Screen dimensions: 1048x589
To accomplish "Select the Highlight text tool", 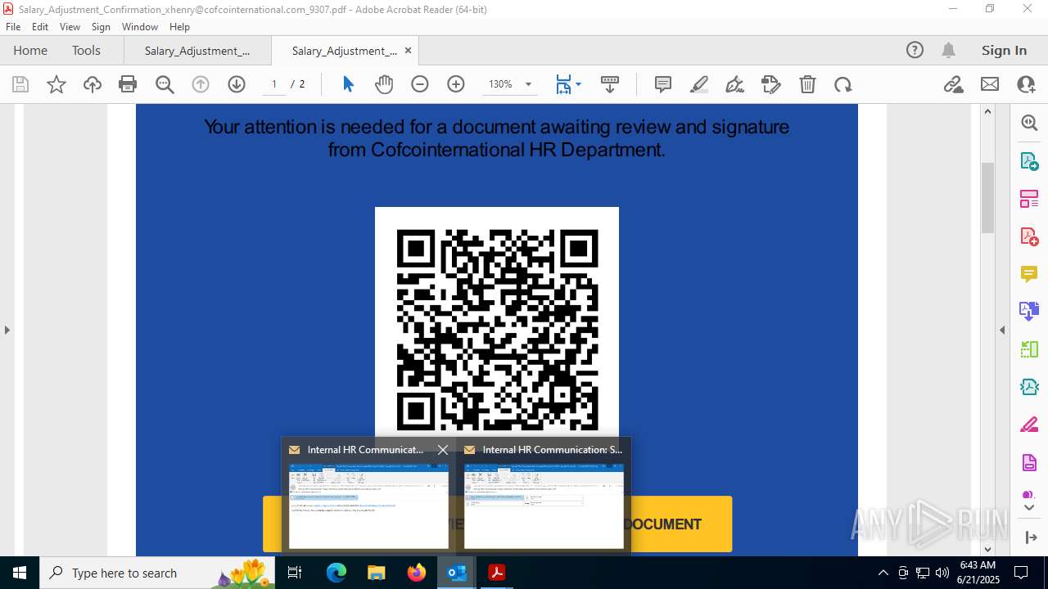I will (699, 84).
